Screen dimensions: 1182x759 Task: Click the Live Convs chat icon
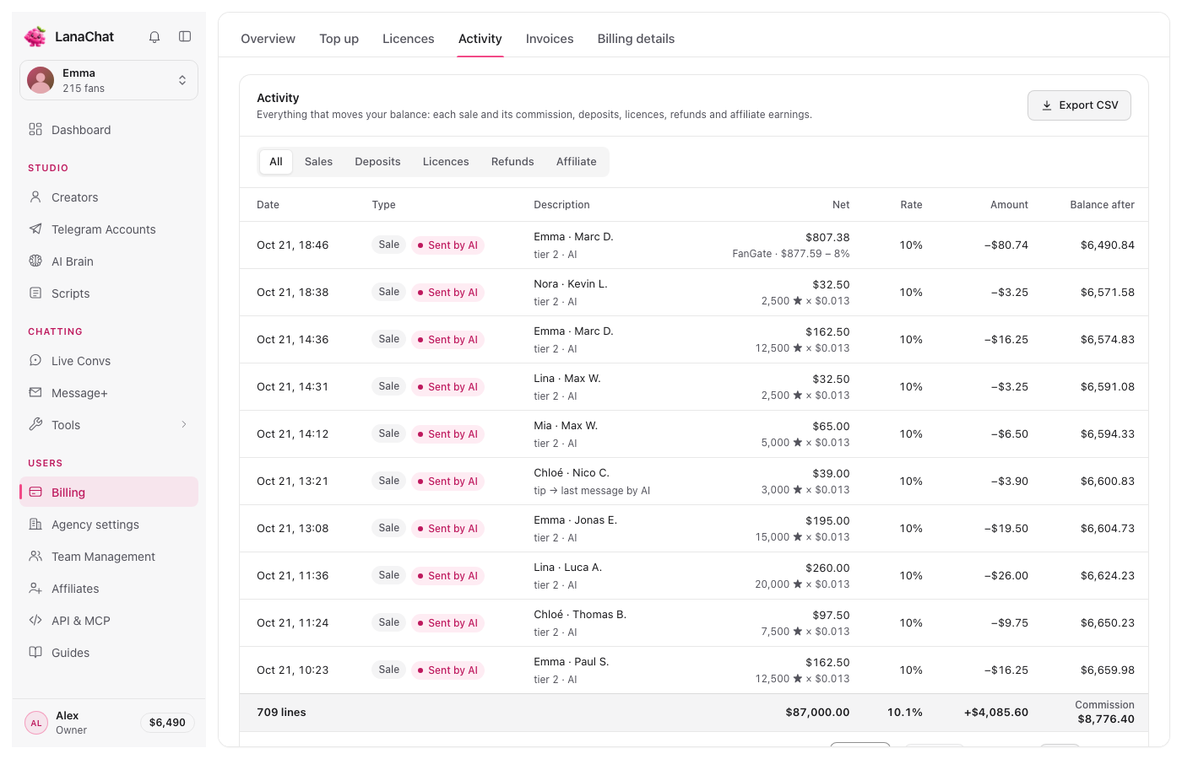35,360
